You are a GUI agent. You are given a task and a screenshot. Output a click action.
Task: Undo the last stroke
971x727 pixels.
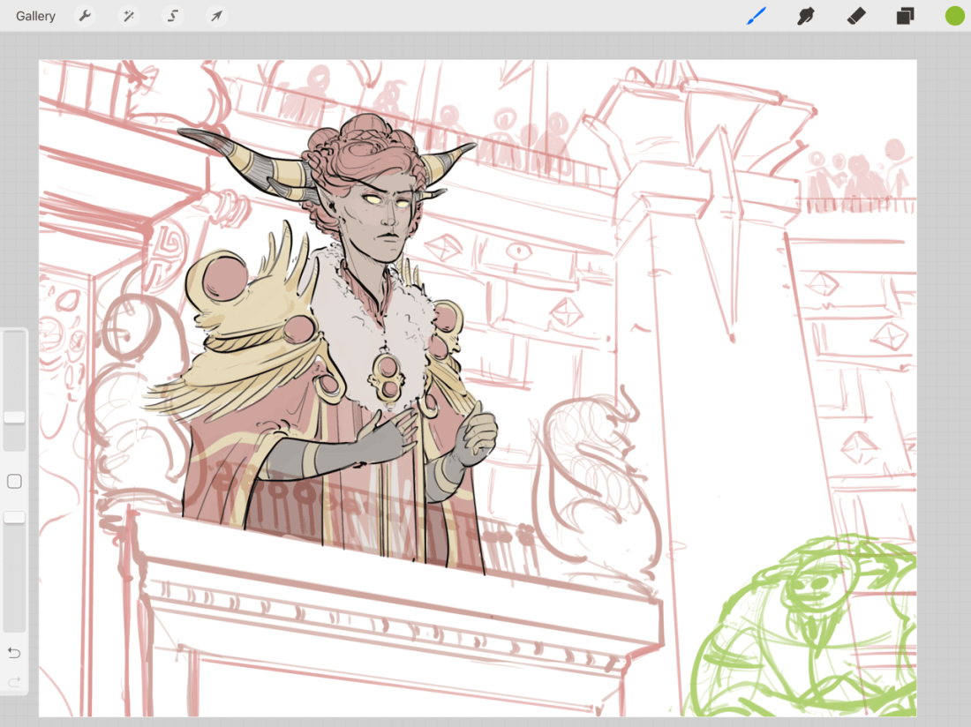(x=14, y=653)
